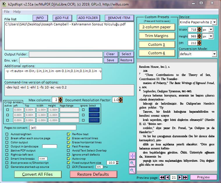This screenshot has width=221, height=183.
Task: Click Select output folder button
Action: coord(127,54)
